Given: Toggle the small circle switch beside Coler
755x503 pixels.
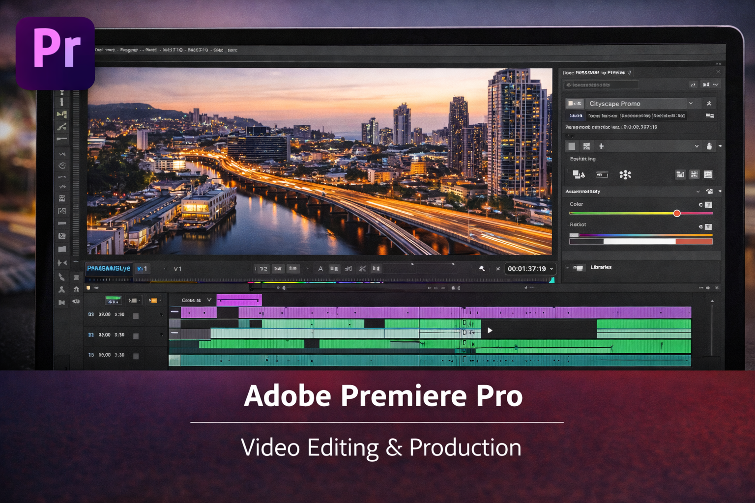Looking at the screenshot, I should tap(700, 204).
